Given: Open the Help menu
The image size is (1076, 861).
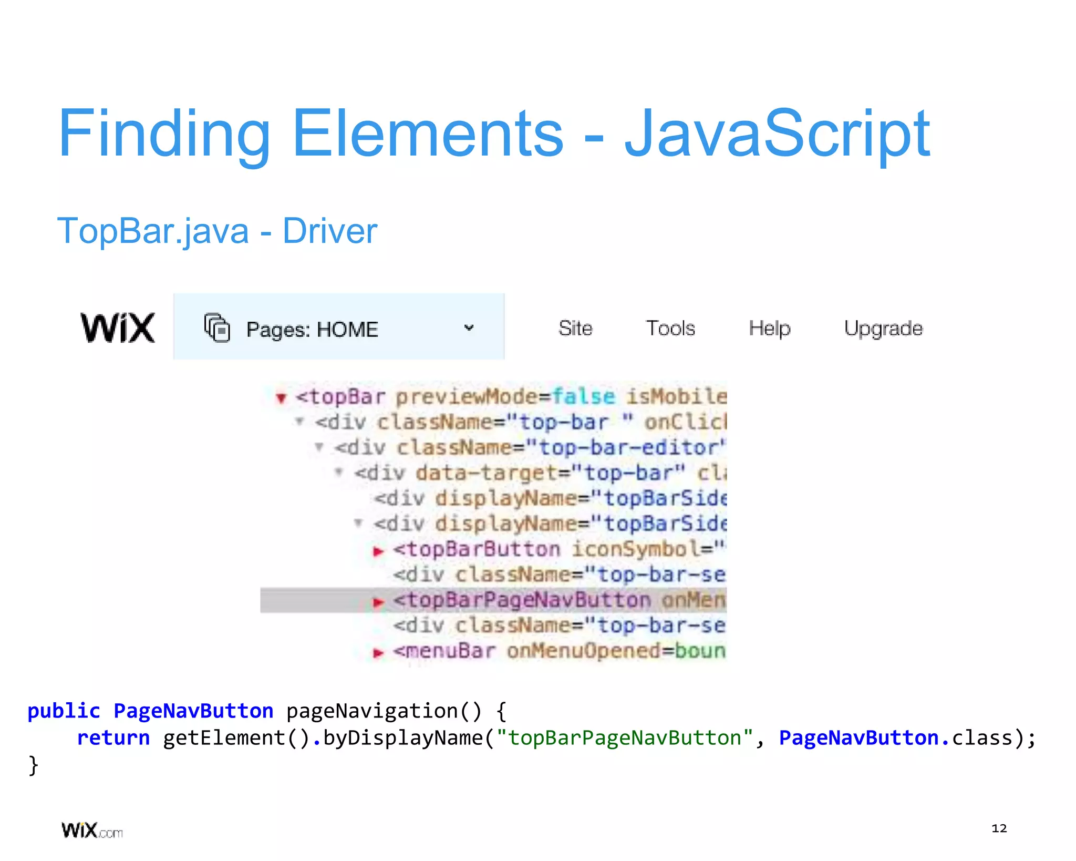Looking at the screenshot, I should [x=770, y=329].
